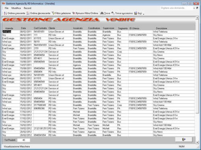Sort ascending with Ordina crescente icon
201x150 pixels.
[5, 13]
